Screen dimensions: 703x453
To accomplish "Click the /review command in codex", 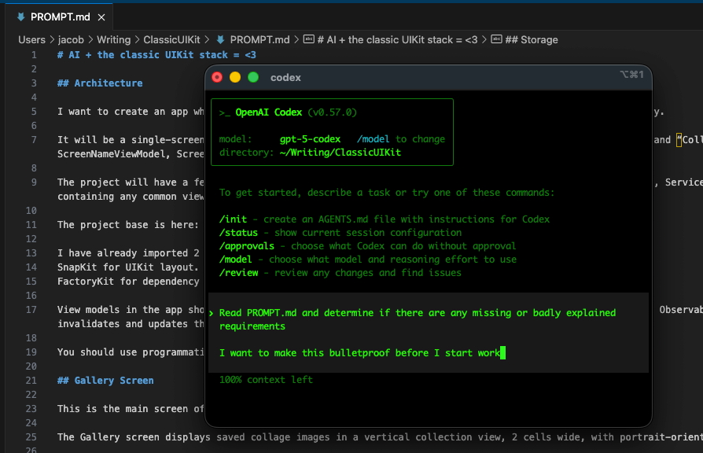I will [238, 273].
